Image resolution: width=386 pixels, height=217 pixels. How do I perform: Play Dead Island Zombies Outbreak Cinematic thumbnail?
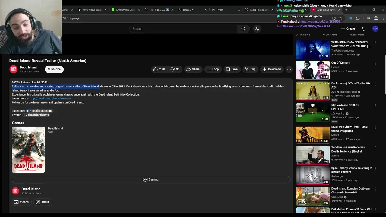(x=313, y=196)
